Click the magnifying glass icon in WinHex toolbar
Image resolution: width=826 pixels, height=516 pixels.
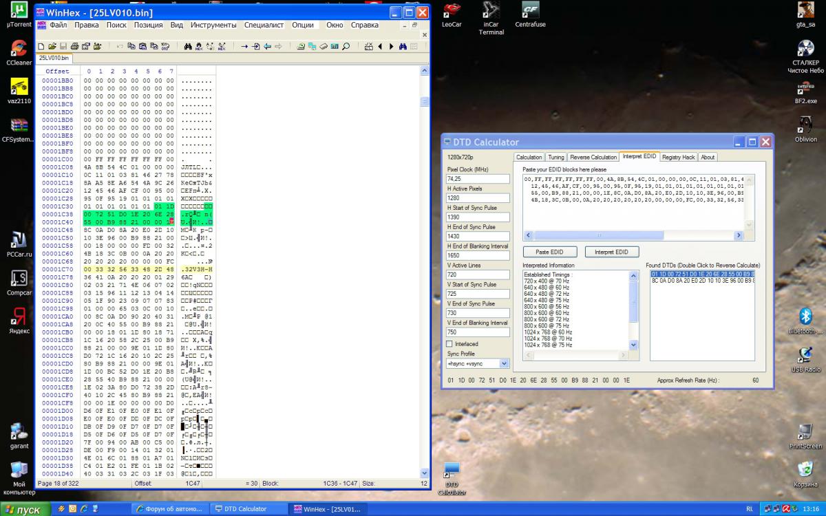tap(346, 47)
